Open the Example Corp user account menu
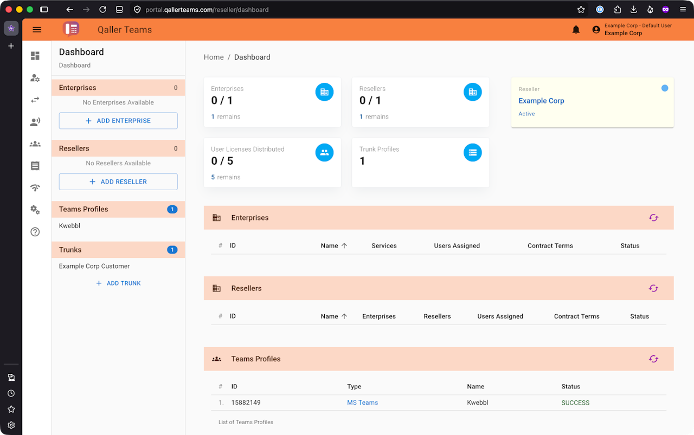 click(632, 30)
